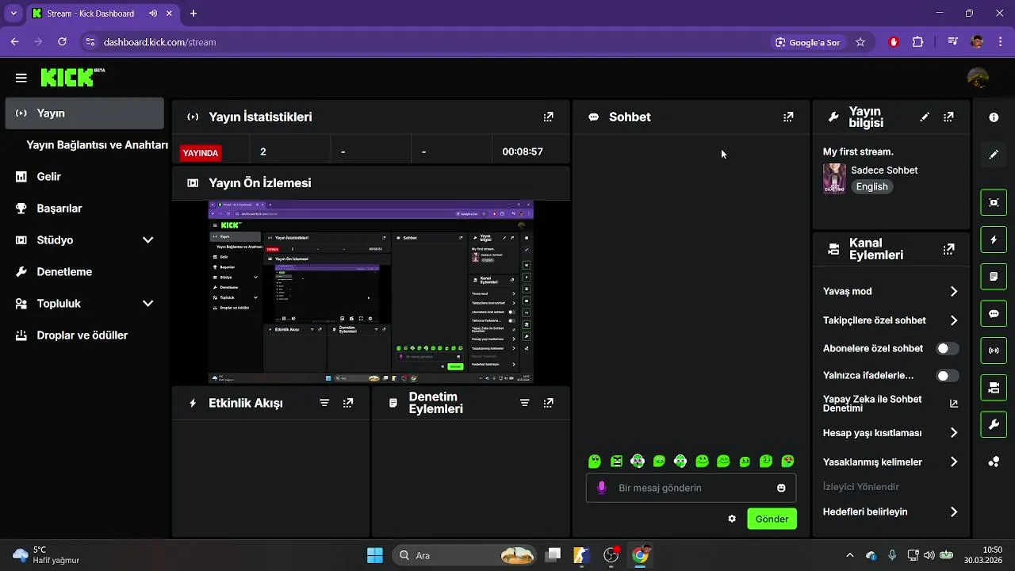
Task: Click the info icon in right toolbar
Action: [994, 117]
